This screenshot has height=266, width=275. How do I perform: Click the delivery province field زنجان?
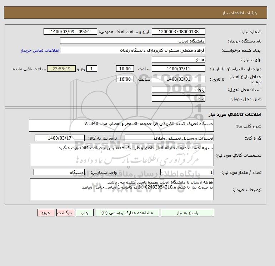click(x=178, y=89)
